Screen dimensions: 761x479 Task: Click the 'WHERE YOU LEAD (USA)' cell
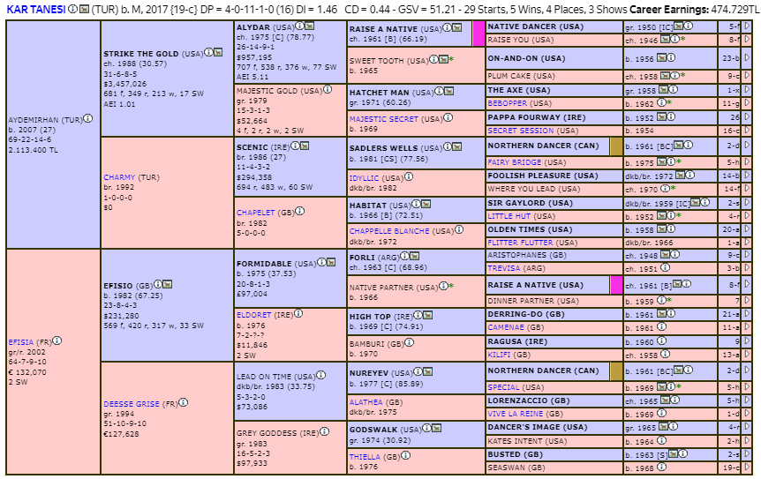tap(554, 189)
